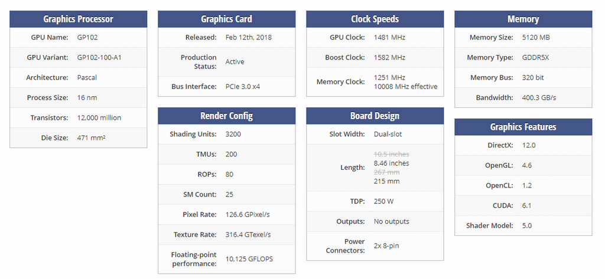This screenshot has height=279, width=605.
Task: Click the 2x 8-pin power connectors value
Action: (x=386, y=245)
